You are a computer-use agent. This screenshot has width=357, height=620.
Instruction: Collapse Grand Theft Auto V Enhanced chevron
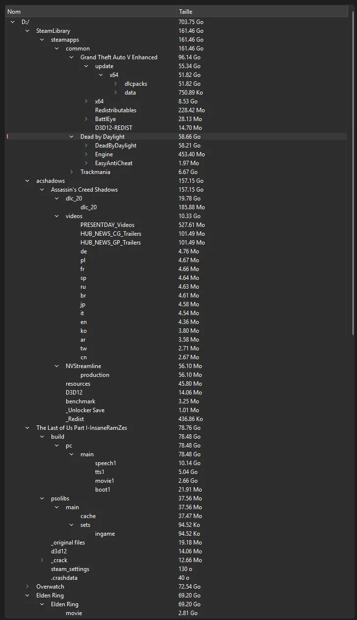pos(71,57)
